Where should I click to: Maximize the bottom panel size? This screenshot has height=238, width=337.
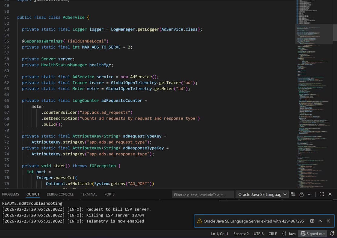pyautogui.click(x=322, y=194)
